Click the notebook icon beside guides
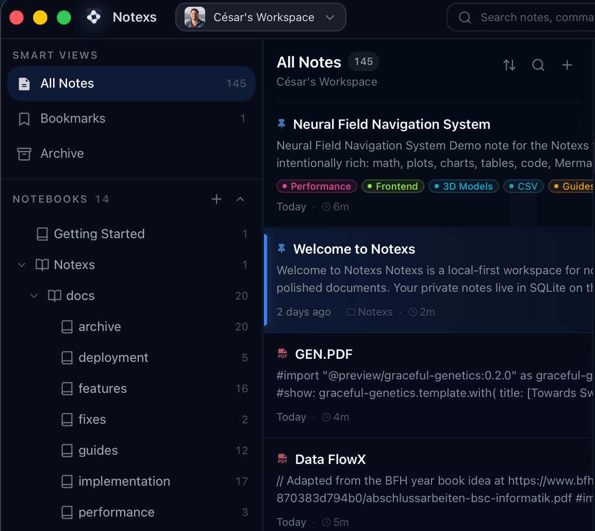The height and width of the screenshot is (531, 595). [67, 450]
